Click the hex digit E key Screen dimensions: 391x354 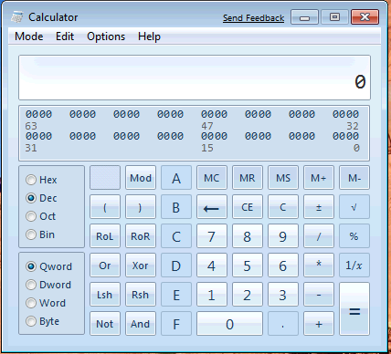pos(176,295)
